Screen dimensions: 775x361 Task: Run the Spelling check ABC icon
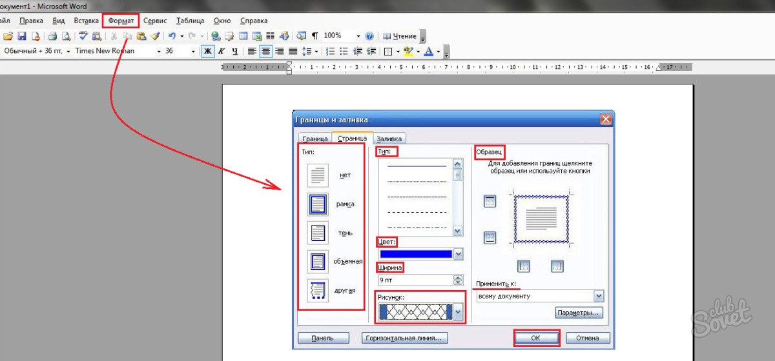(83, 36)
